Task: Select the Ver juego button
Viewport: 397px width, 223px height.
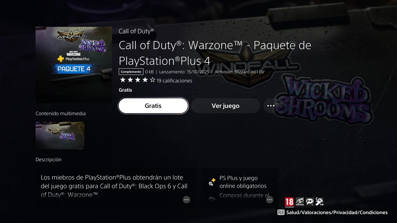Action: tap(226, 106)
